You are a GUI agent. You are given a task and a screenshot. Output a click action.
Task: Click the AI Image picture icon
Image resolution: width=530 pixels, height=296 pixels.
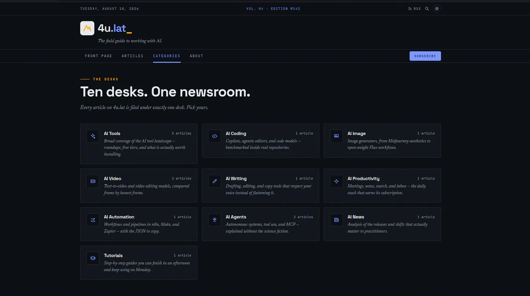click(336, 136)
